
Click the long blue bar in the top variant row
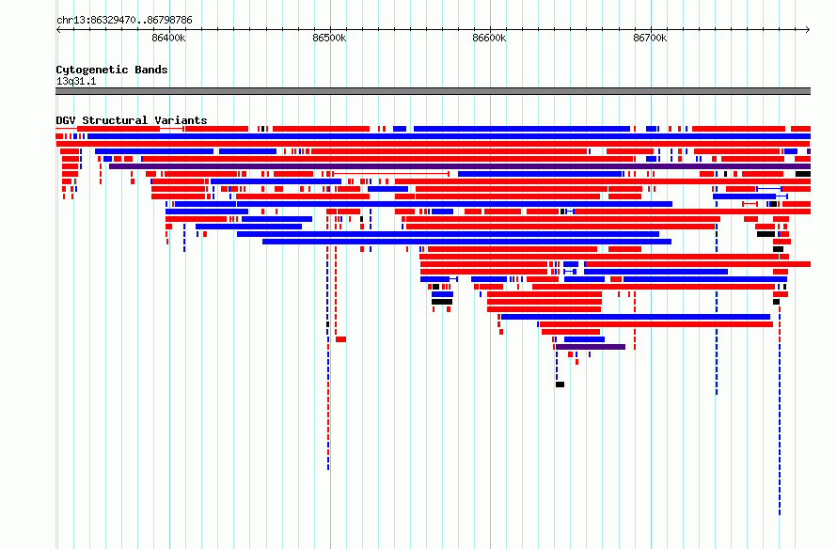click(522, 129)
